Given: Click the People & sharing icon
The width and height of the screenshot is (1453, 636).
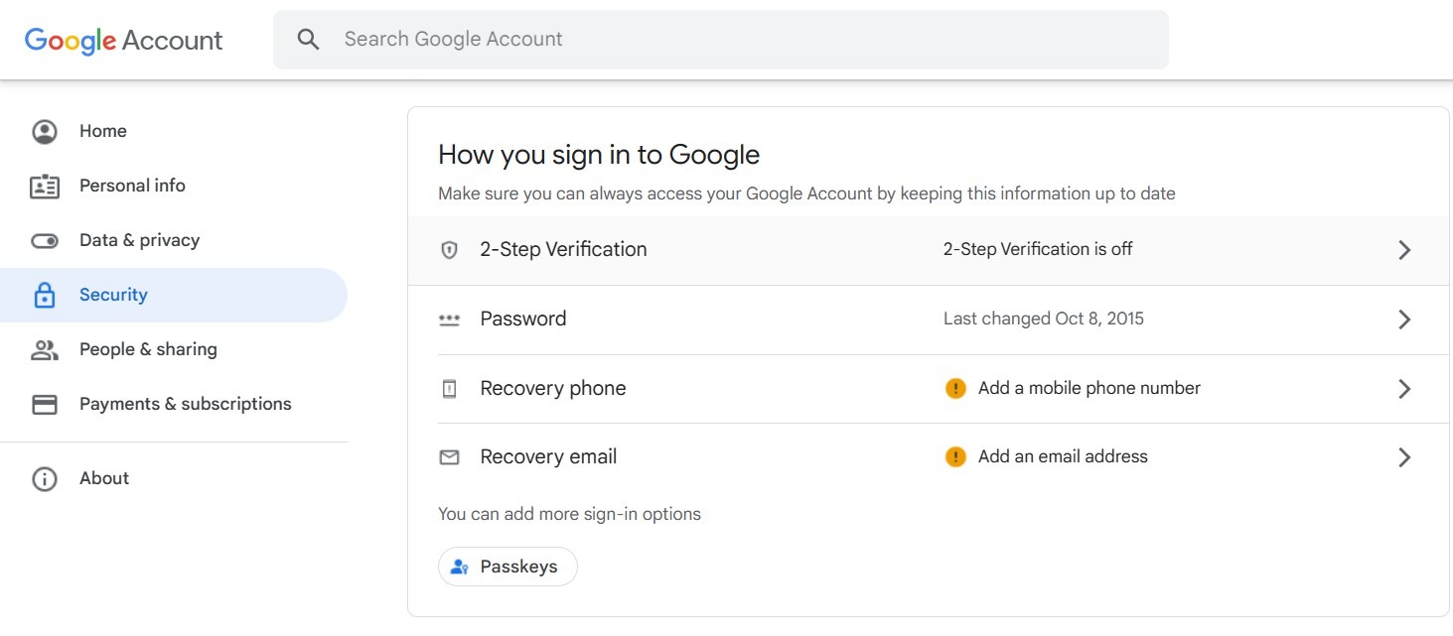Looking at the screenshot, I should click(45, 349).
